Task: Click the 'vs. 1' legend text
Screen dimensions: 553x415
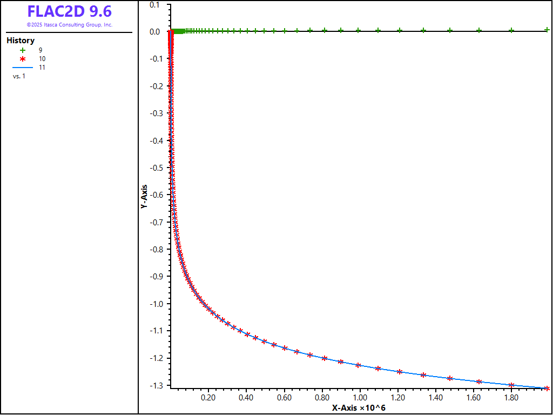Action: point(19,76)
